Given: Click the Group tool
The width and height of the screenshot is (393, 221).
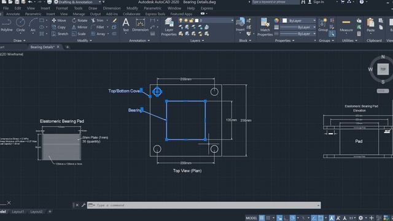Looking at the screenshot, I should pos(323,25).
